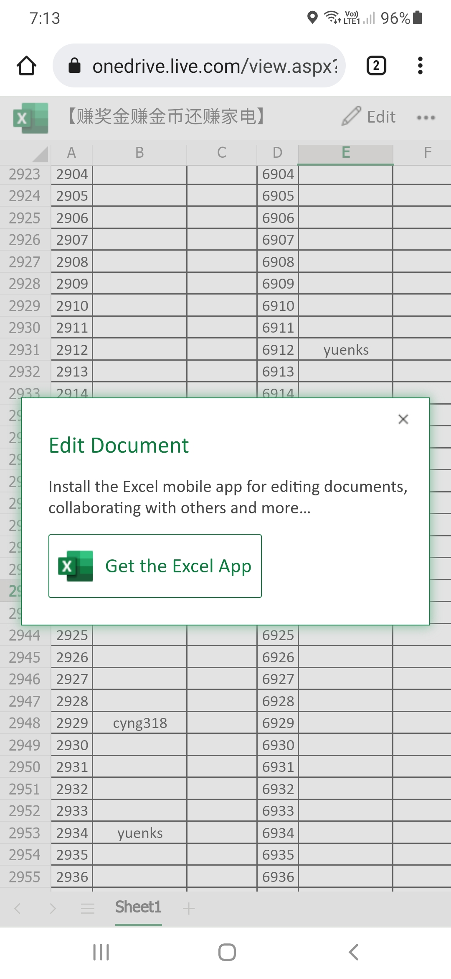451x979 pixels.
Task: Add a new sheet with plus icon
Action: click(189, 908)
